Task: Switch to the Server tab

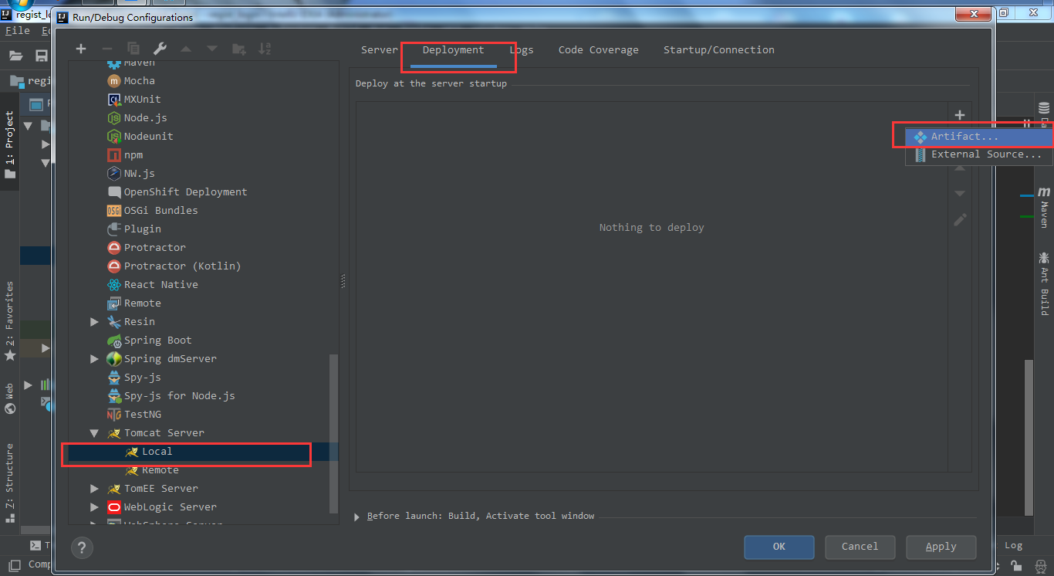Action: 379,49
